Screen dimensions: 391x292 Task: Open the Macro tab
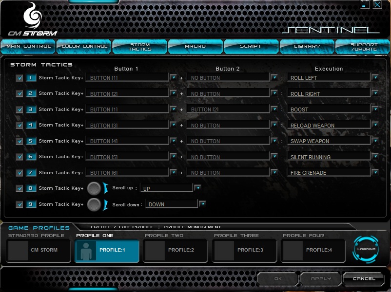click(x=195, y=47)
